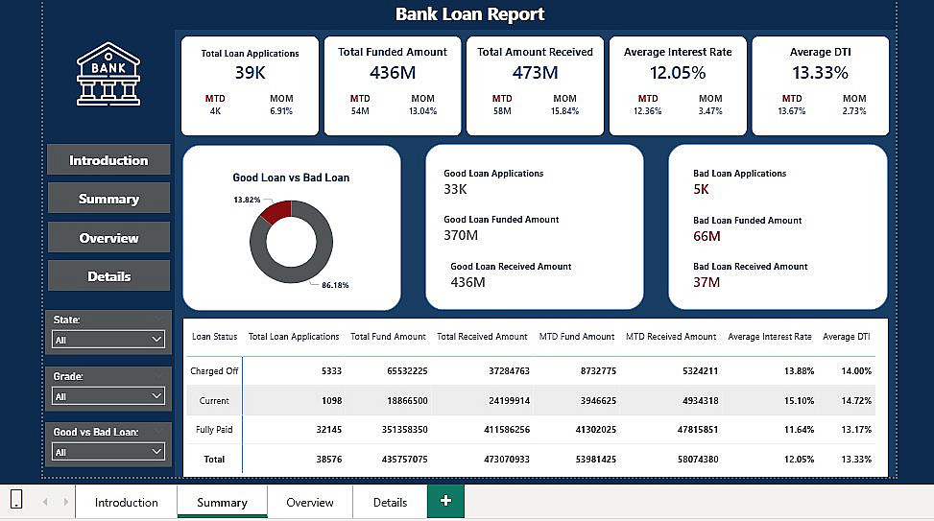Click the 65532225 Charged Off fund cell
934x521 pixels.
pos(407,371)
